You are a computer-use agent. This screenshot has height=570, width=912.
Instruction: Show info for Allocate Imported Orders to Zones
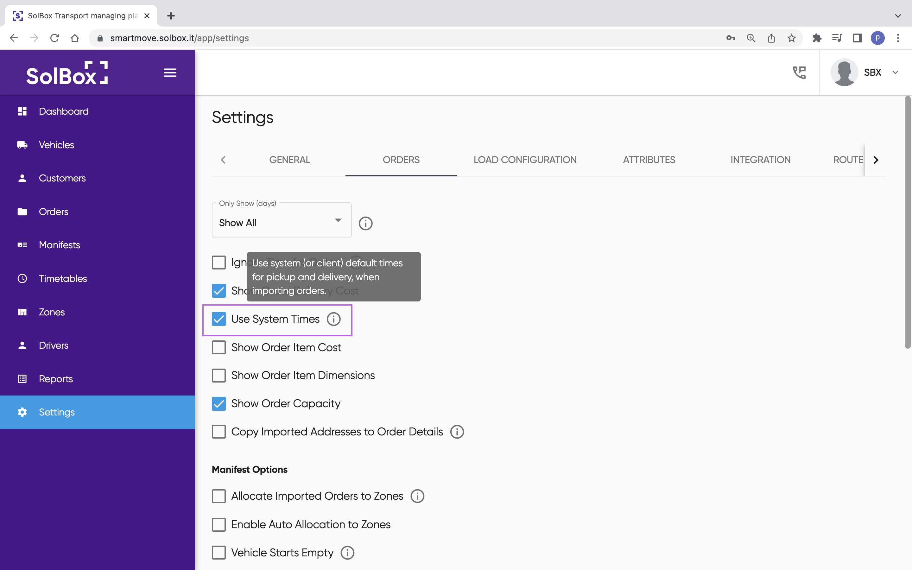417,496
